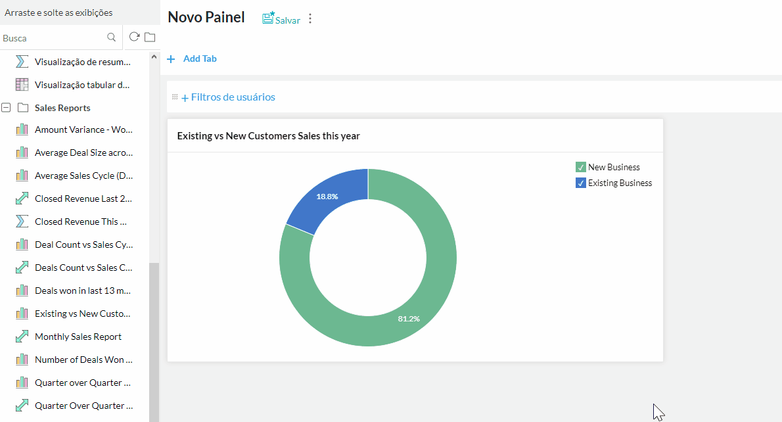Click the sigma icon beside Closed Revenue This ...
This screenshot has height=422, width=782.
[x=22, y=222]
